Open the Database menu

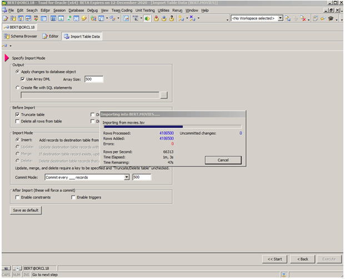pyautogui.click(x=76, y=11)
